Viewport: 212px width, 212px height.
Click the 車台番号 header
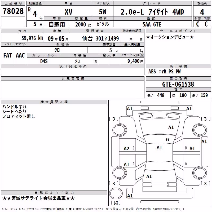[178, 78]
